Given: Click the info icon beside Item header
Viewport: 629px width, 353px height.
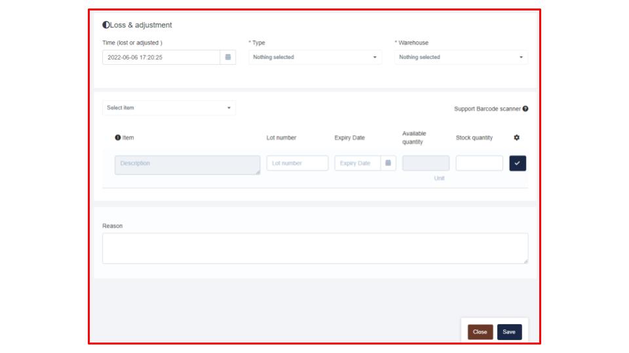Looking at the screenshot, I should [x=118, y=138].
